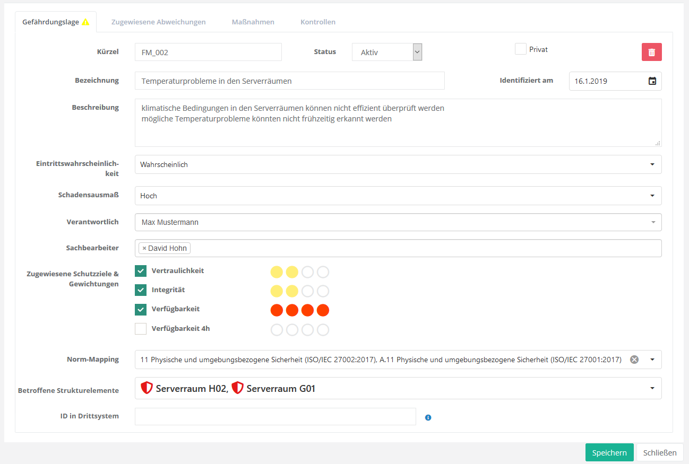Open the Zugewiesene Abweichungen tab

click(x=158, y=22)
